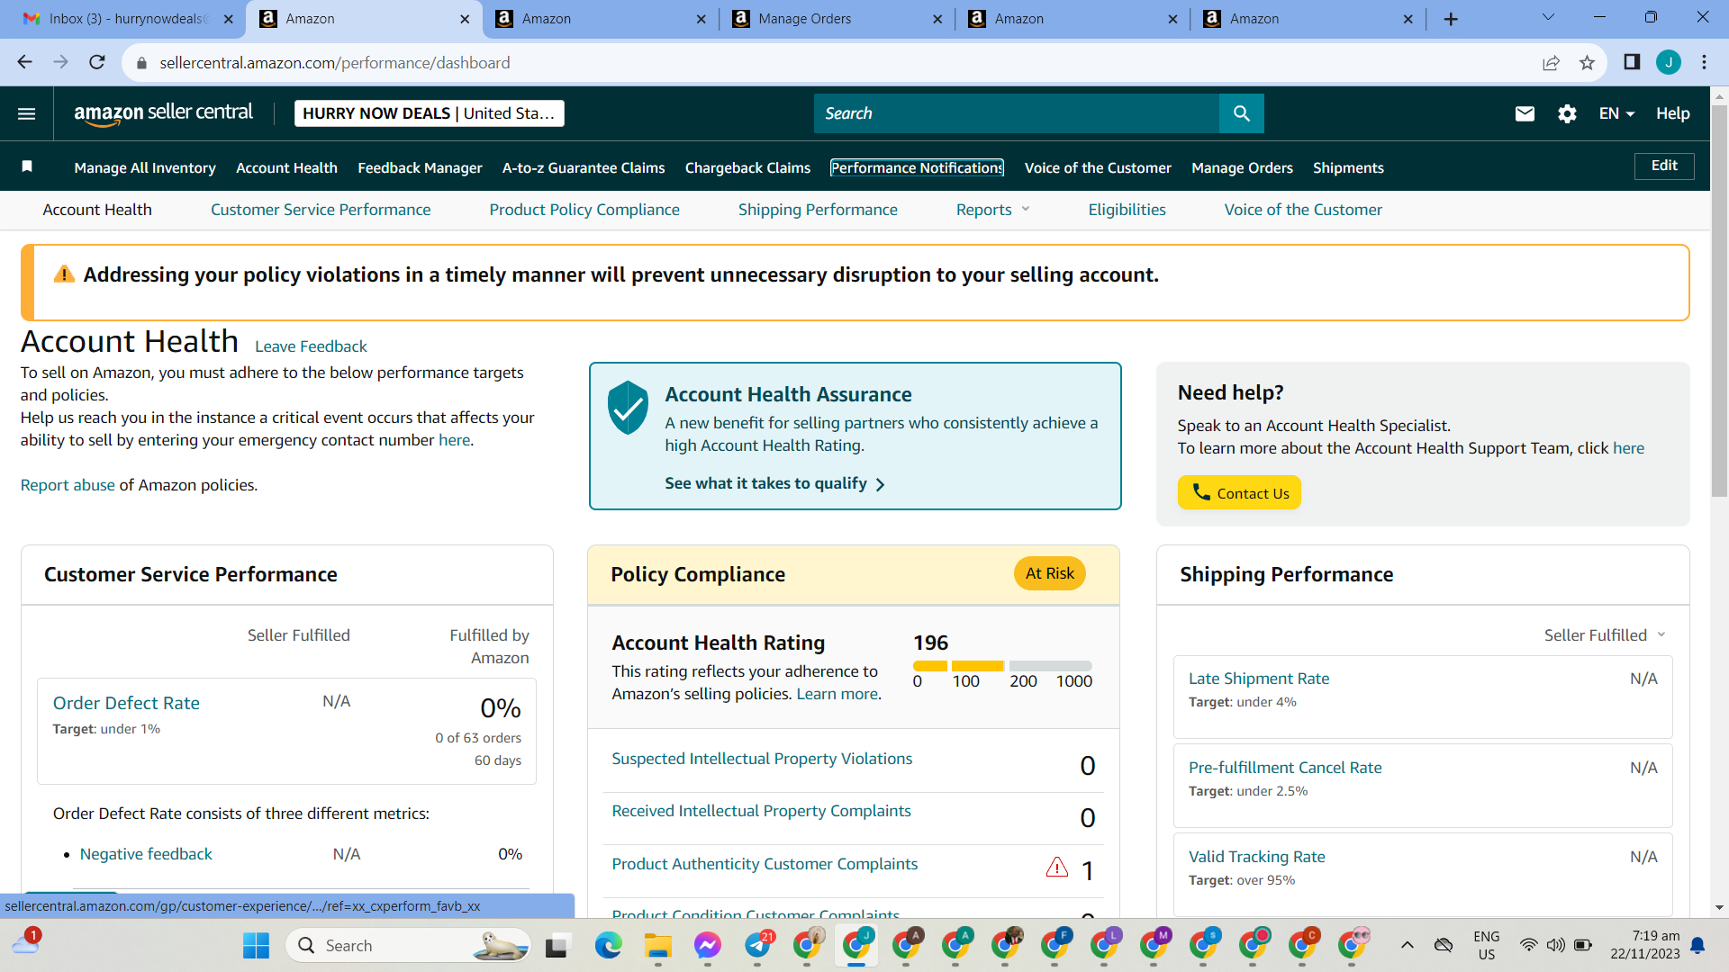Click the Account Health Rating progress bar
Screen dimensions: 1729x972
[1002, 666]
